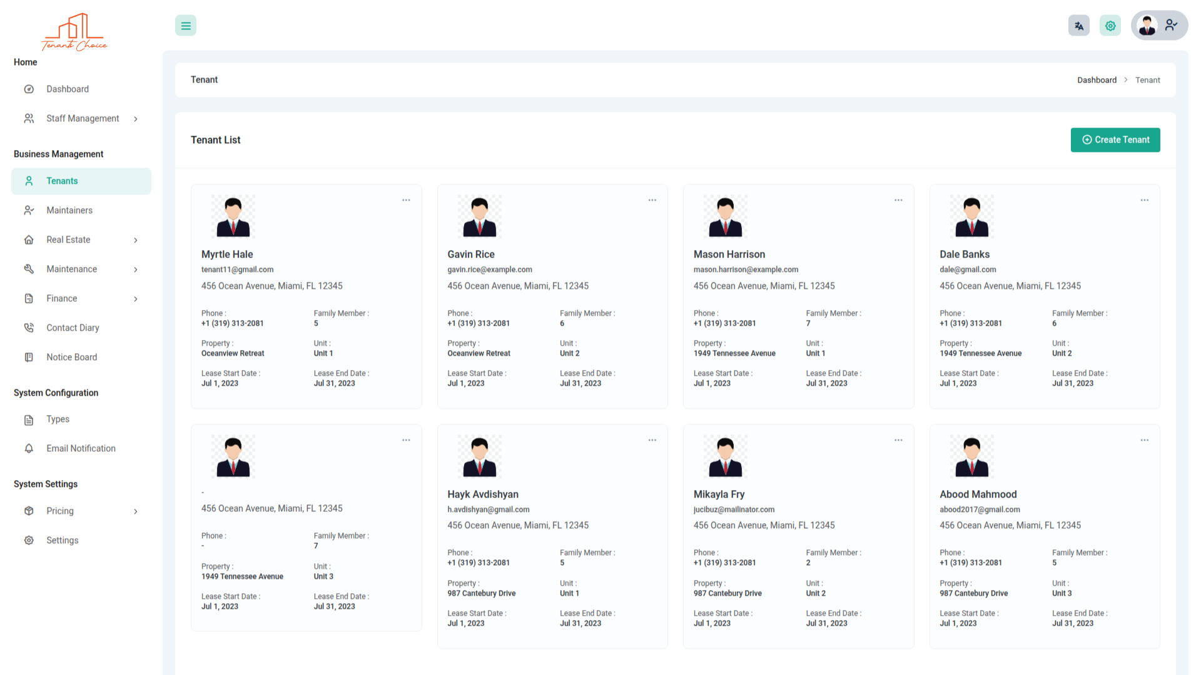The height and width of the screenshot is (675, 1201).
Task: Open three-dot menu on Myrtle Hale card
Action: [x=406, y=200]
